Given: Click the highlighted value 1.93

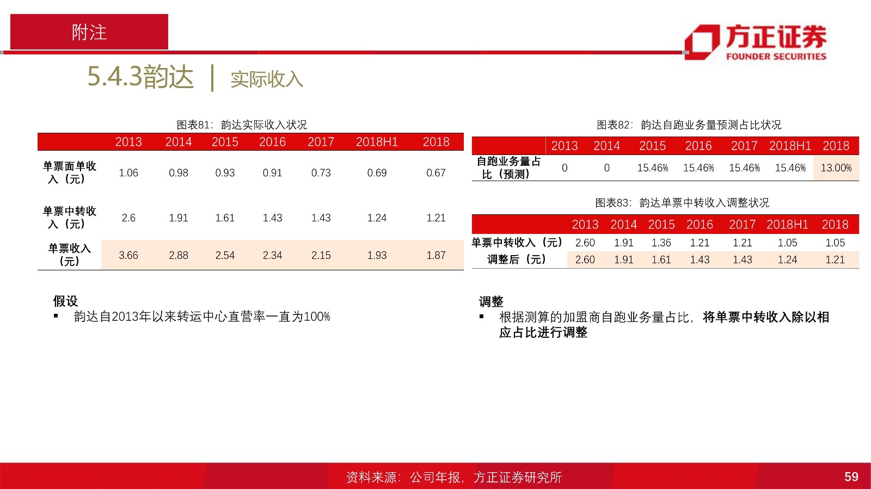Looking at the screenshot, I should point(377,255).
